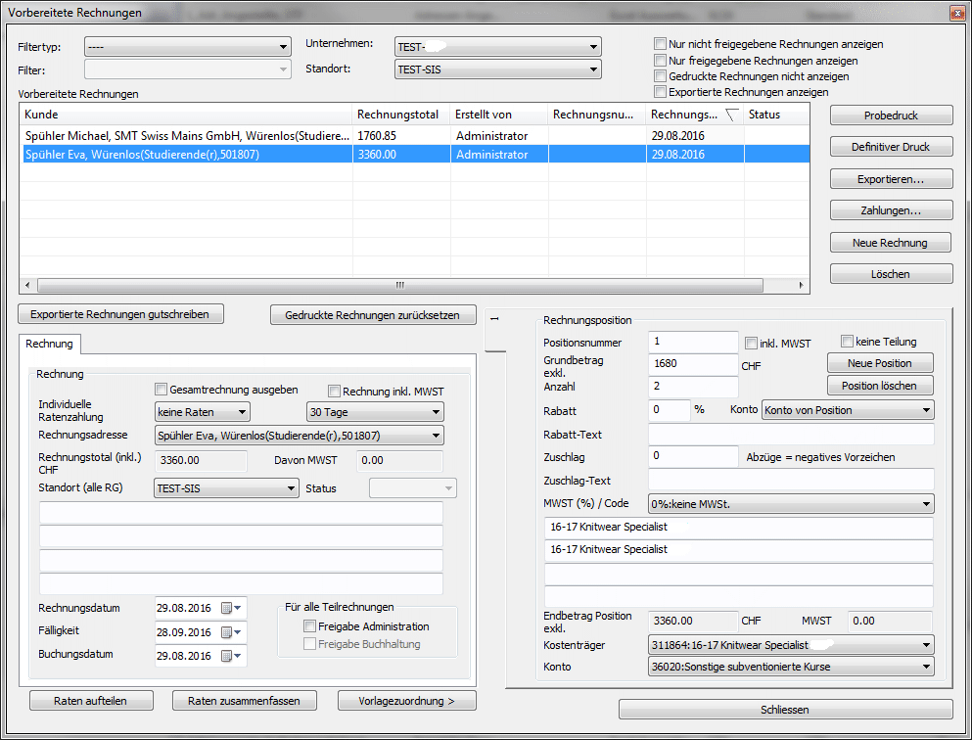
Task: Toggle 'Freigabe Administration' checkbox
Action: [x=310, y=626]
